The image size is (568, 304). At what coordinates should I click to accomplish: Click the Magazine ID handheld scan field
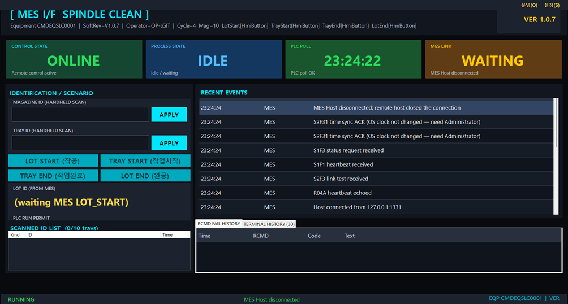tap(80, 114)
